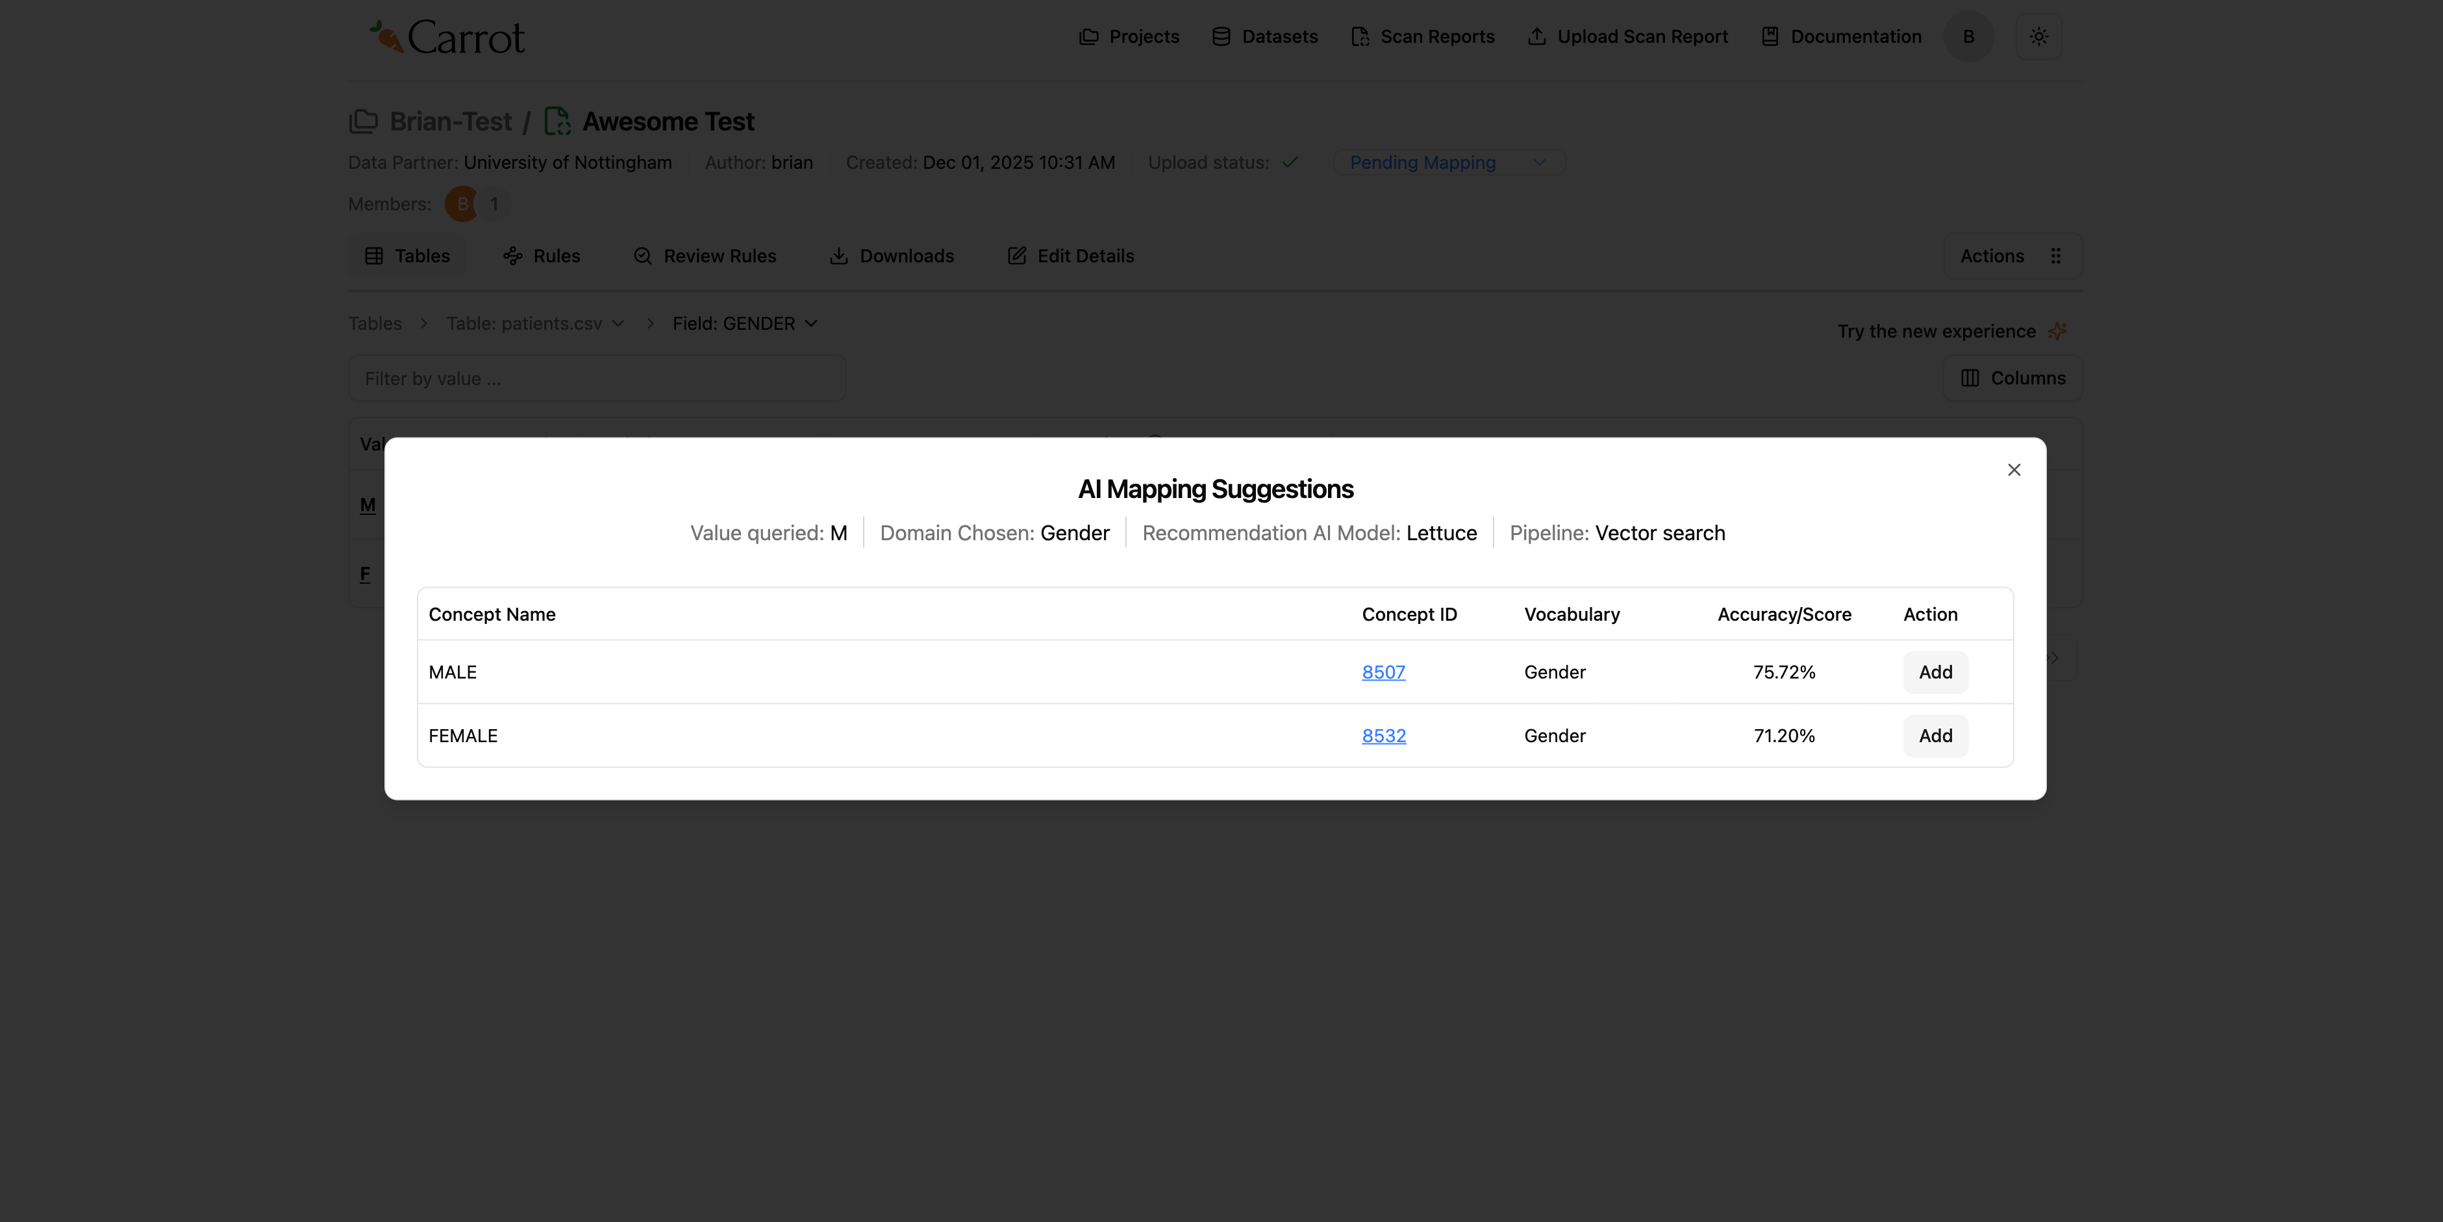Image resolution: width=2443 pixels, height=1222 pixels.
Task: Click the Carrot logo
Action: click(x=447, y=37)
